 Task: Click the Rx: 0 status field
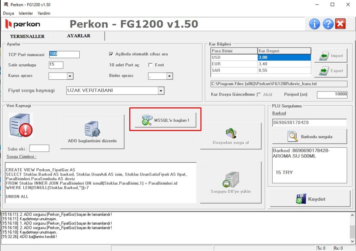(344, 248)
